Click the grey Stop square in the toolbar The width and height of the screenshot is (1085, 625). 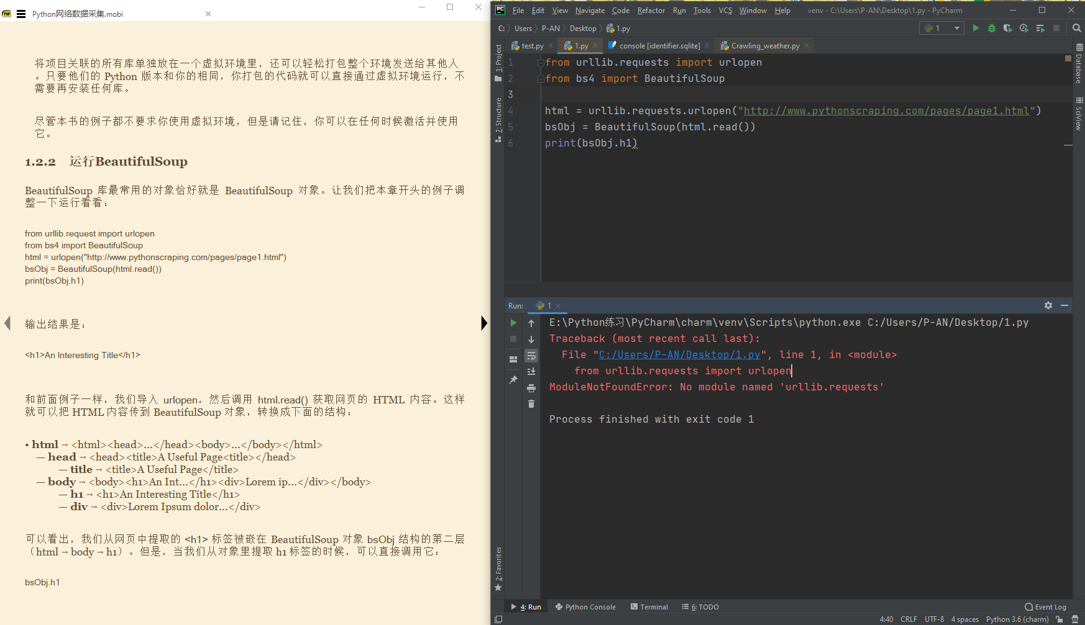(1056, 28)
